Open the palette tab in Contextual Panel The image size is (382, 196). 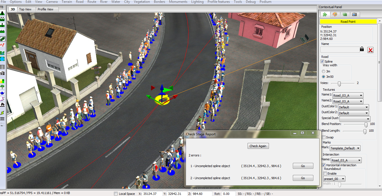(335, 14)
